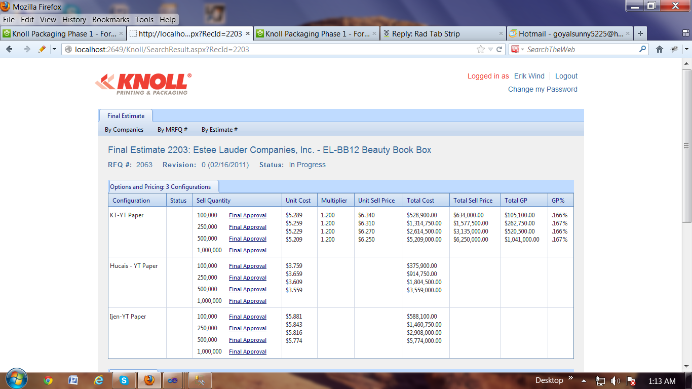
Task: Select the Final Estimate tab
Action: point(126,115)
